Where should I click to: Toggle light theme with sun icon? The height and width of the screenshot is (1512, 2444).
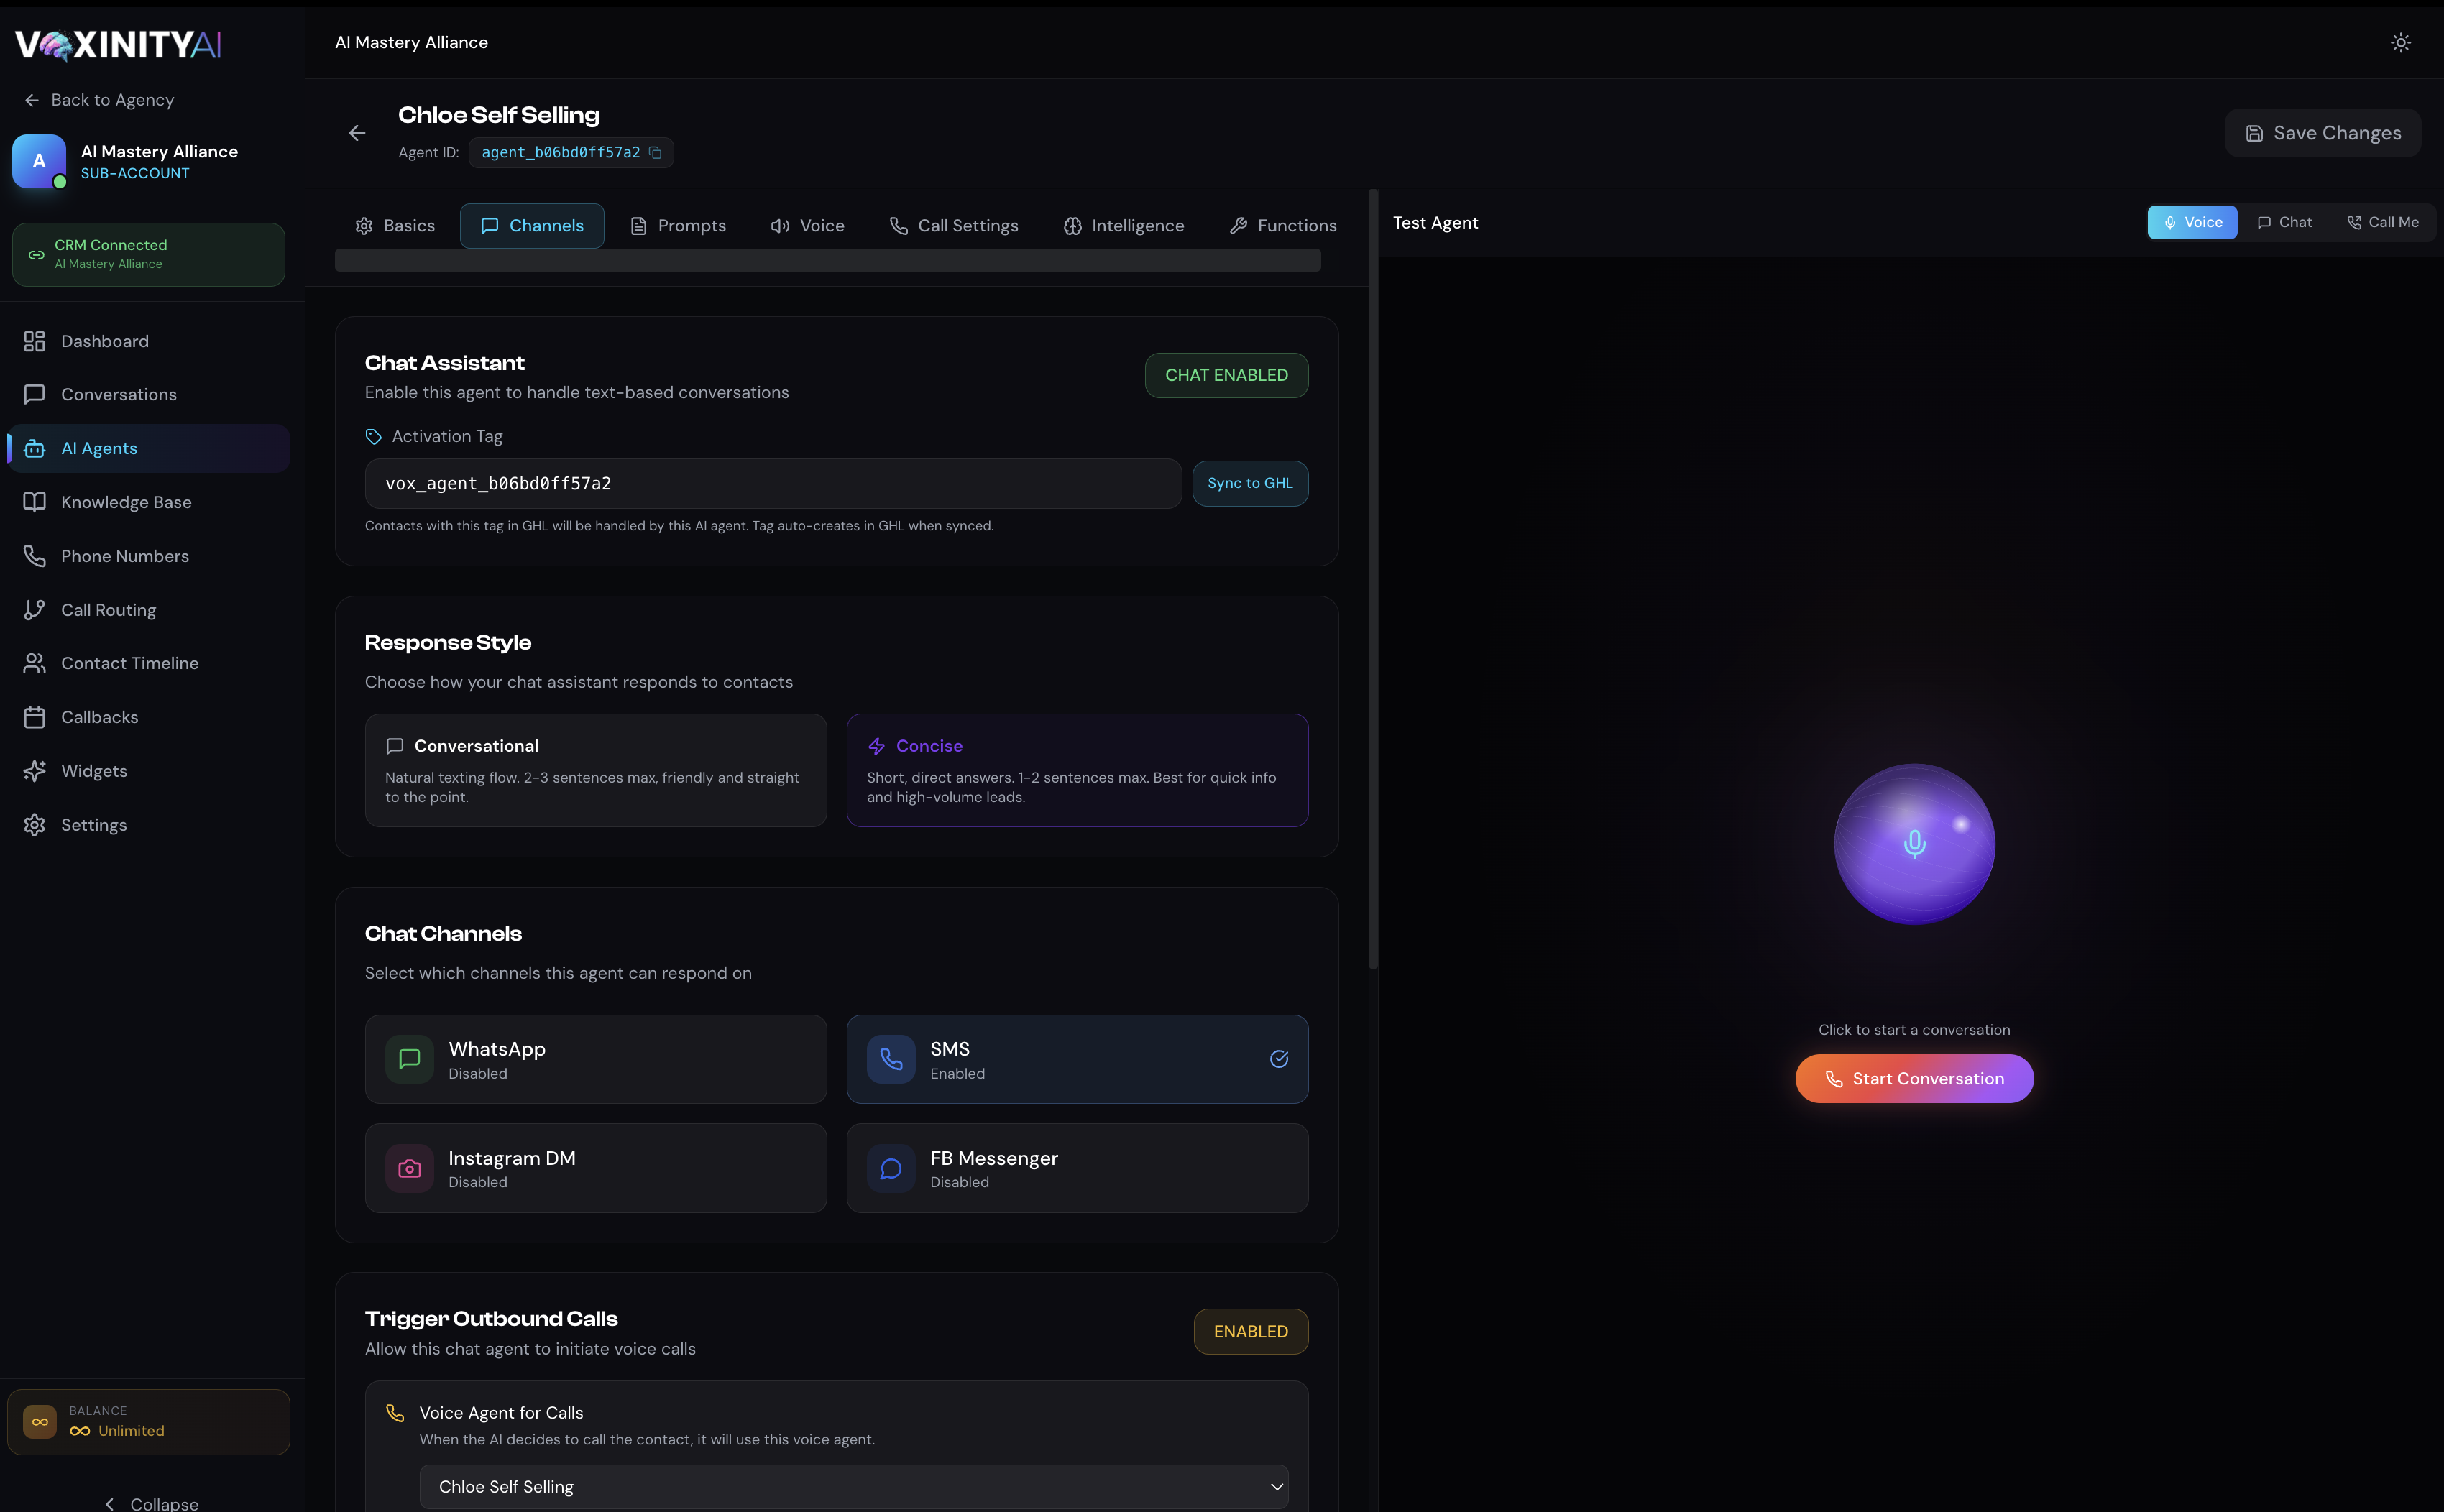tap(2400, 42)
